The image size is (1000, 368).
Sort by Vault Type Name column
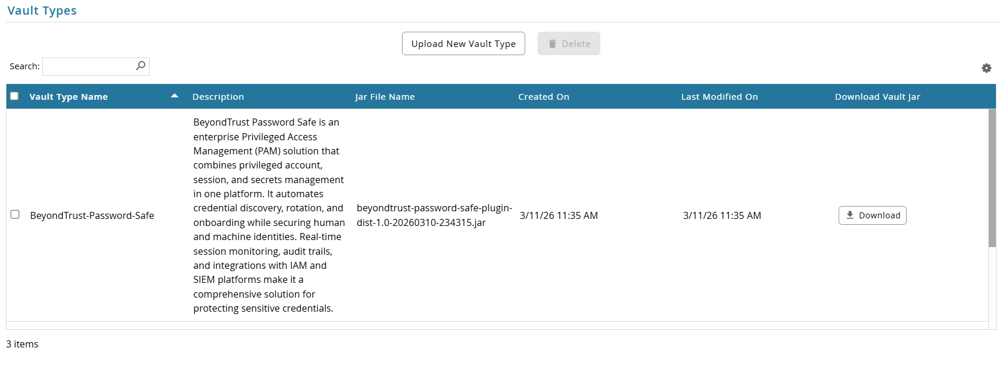69,97
